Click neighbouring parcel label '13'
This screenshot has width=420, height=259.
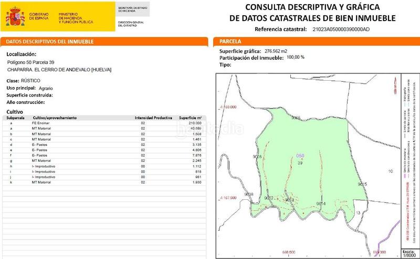pos(358,213)
